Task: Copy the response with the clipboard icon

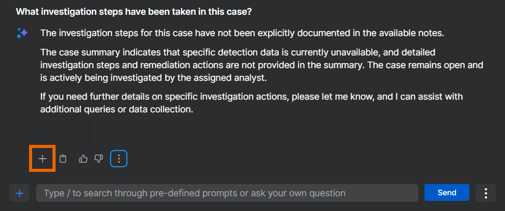Action: [63, 159]
